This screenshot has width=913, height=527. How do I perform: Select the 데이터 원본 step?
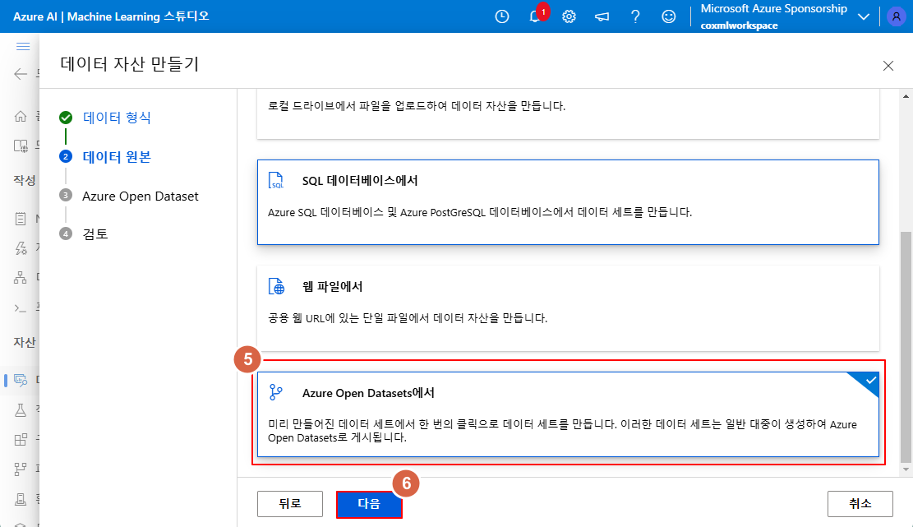point(117,157)
